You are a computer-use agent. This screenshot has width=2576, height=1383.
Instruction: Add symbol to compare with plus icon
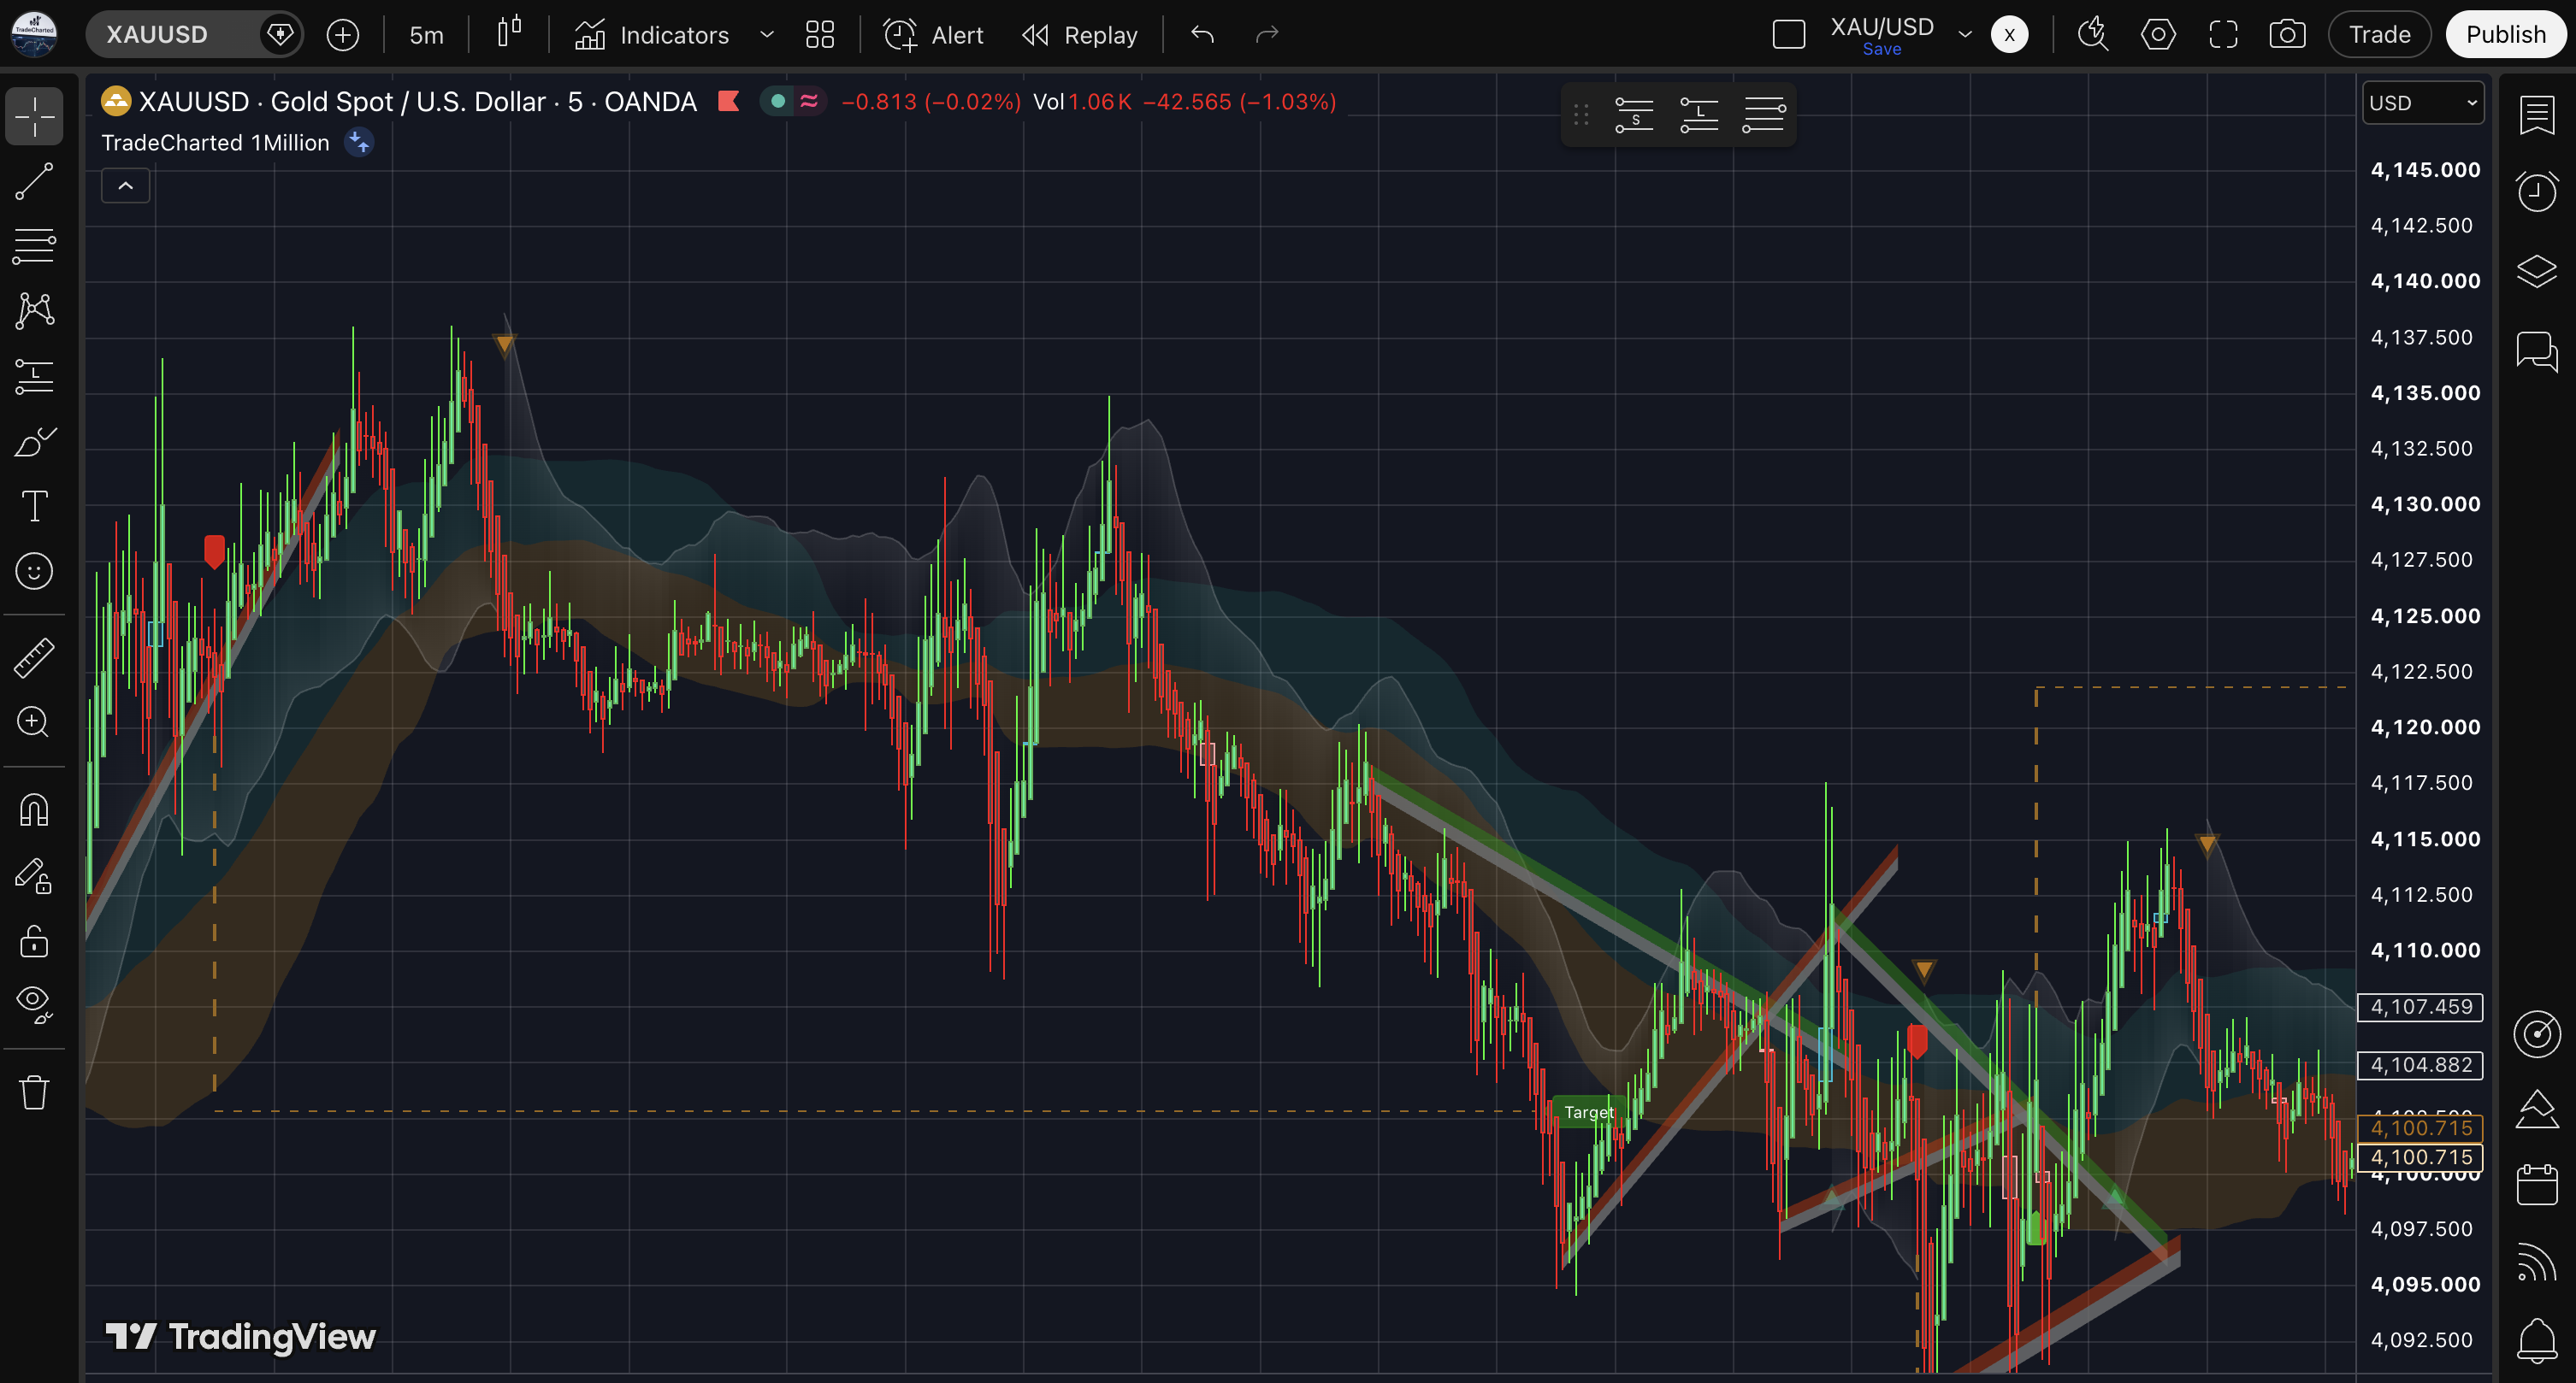coord(343,35)
